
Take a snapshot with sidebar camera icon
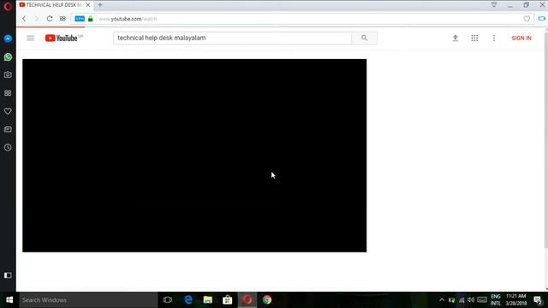click(x=8, y=74)
